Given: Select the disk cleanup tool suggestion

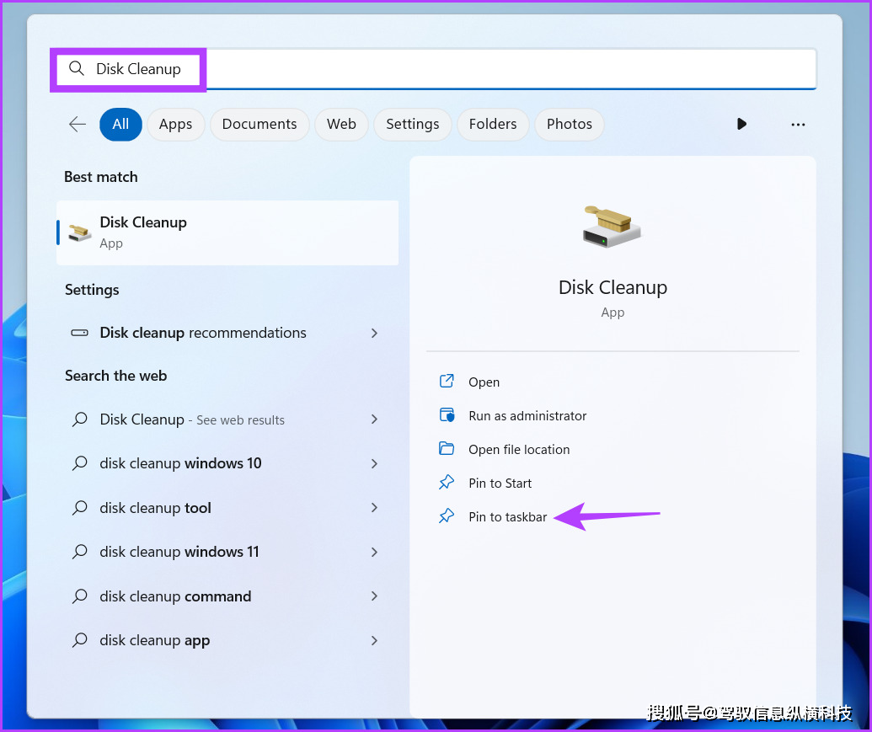Looking at the screenshot, I should coord(227,508).
